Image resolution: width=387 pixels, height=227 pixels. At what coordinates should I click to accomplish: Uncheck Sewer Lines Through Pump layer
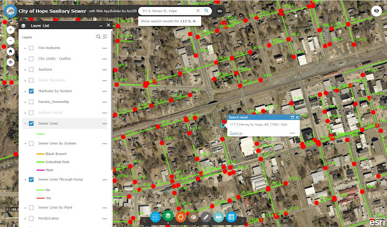coord(31,179)
